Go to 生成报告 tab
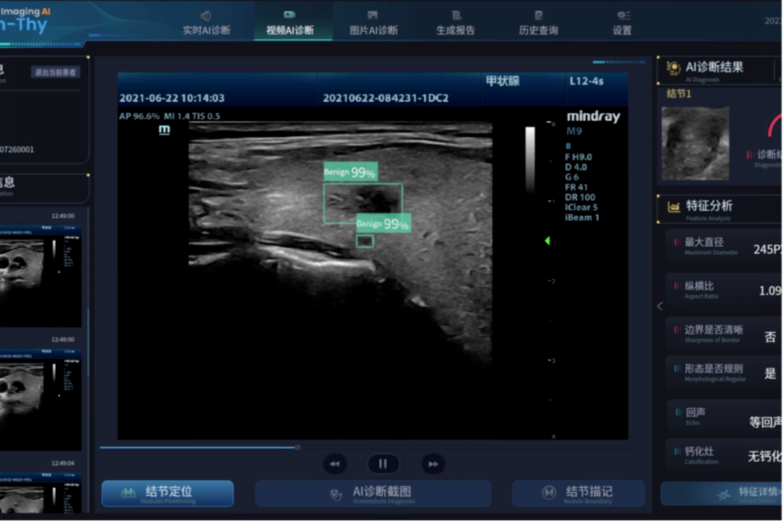This screenshot has width=783, height=523. click(455, 23)
